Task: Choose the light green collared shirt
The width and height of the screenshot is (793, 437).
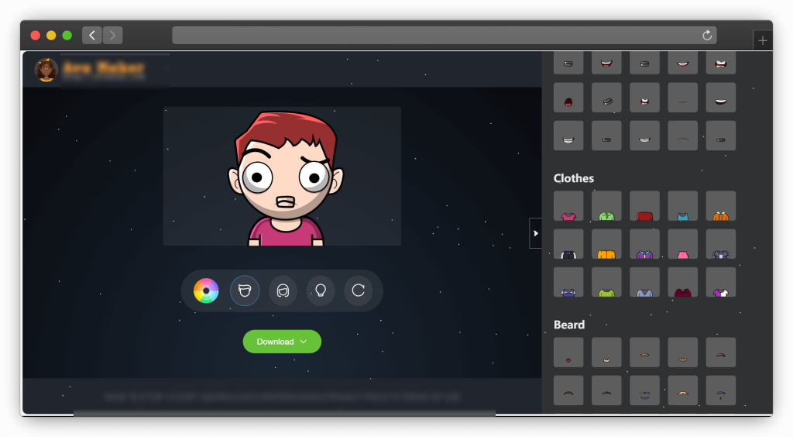Action: (x=606, y=206)
